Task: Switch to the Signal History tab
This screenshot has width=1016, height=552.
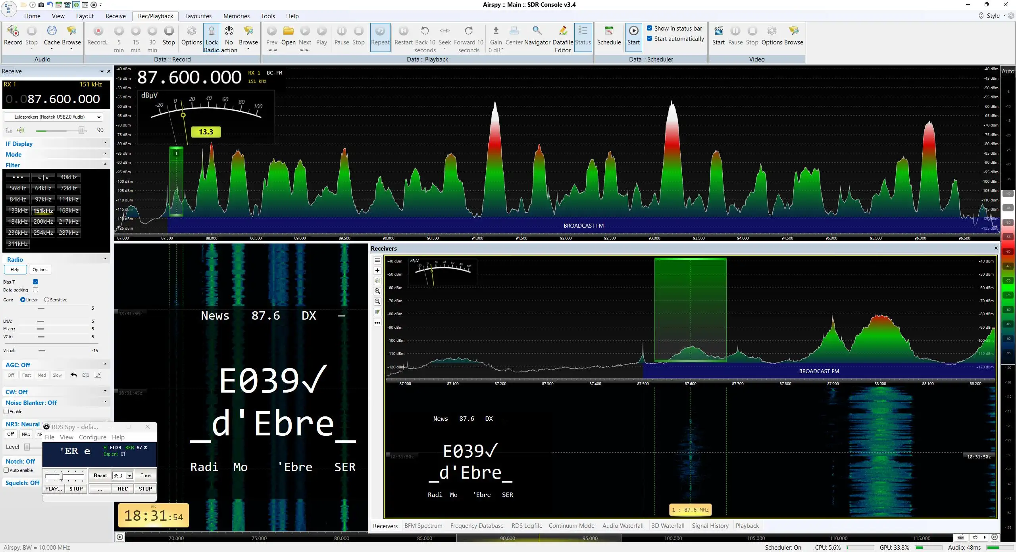Action: pos(710,526)
